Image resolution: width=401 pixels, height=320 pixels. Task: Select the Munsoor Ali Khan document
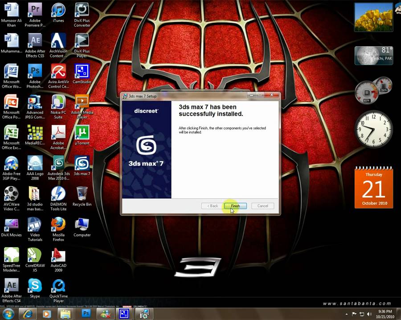point(11,15)
